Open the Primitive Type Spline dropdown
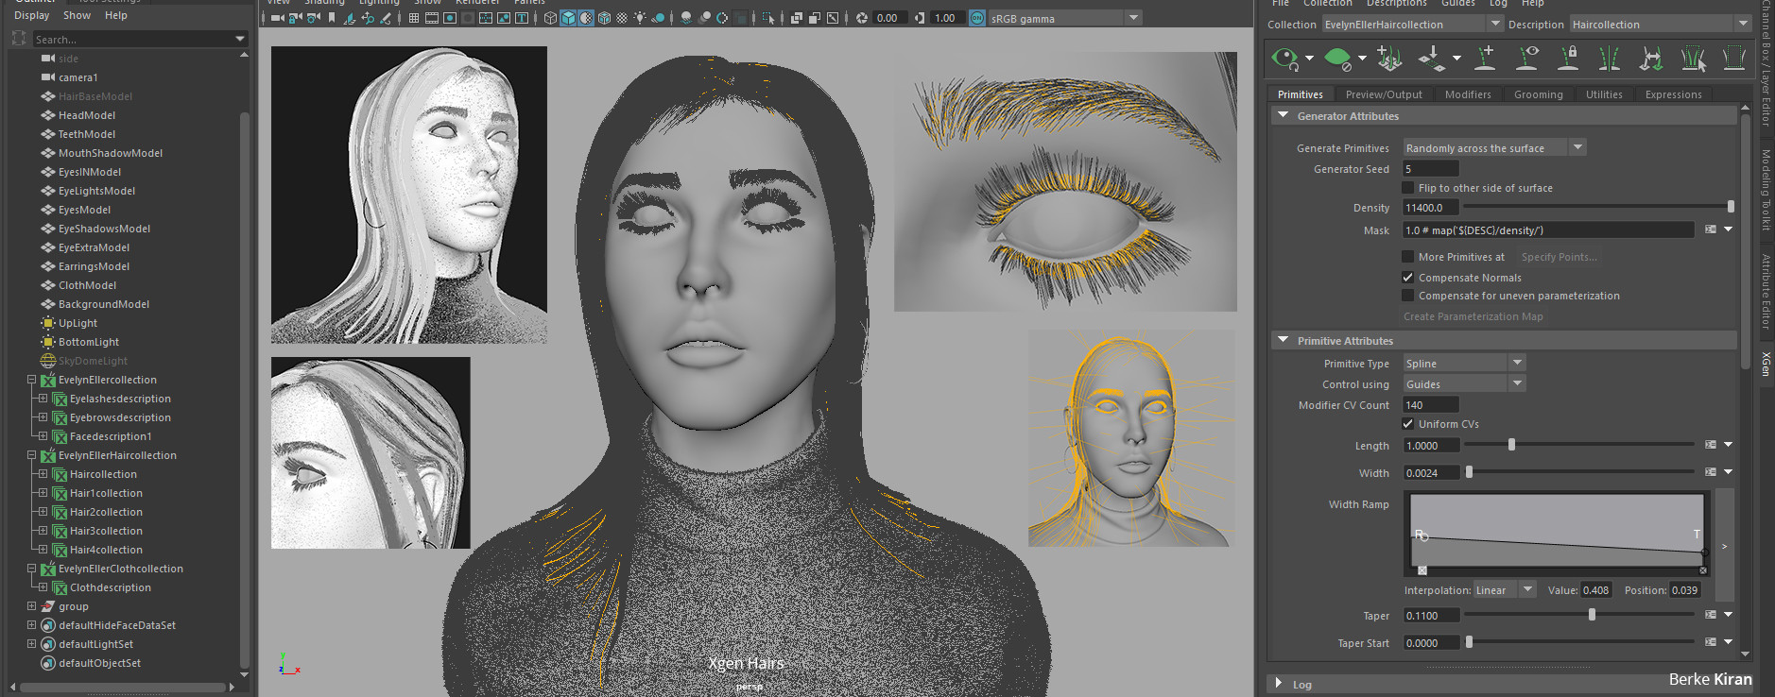 tap(1463, 364)
